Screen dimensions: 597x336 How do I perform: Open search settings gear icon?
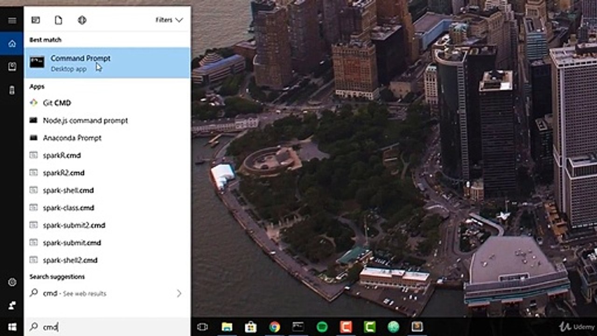(12, 282)
